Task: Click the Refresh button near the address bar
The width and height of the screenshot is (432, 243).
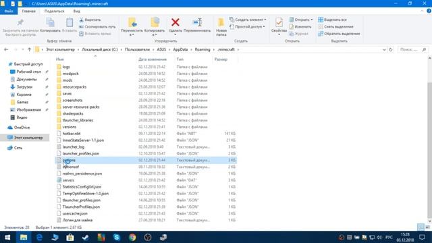Action: coord(391,49)
